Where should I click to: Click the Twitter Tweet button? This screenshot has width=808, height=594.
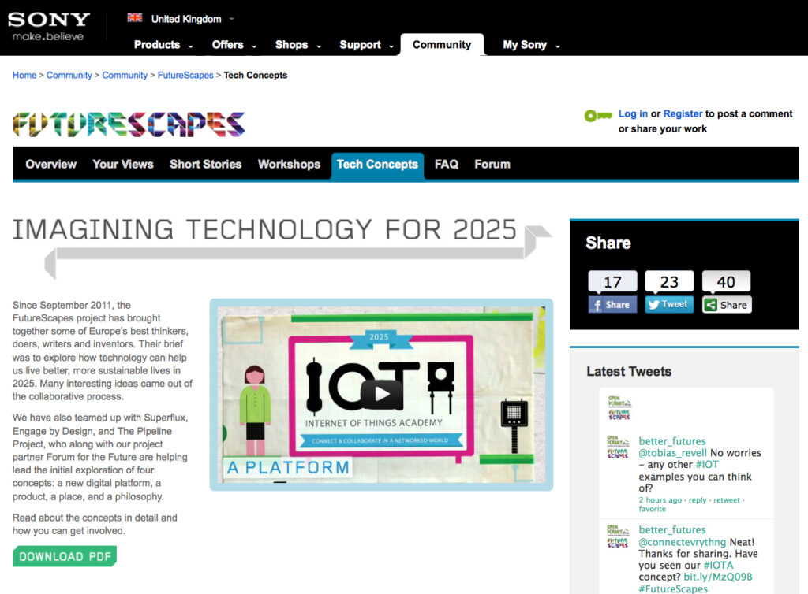pyautogui.click(x=669, y=304)
